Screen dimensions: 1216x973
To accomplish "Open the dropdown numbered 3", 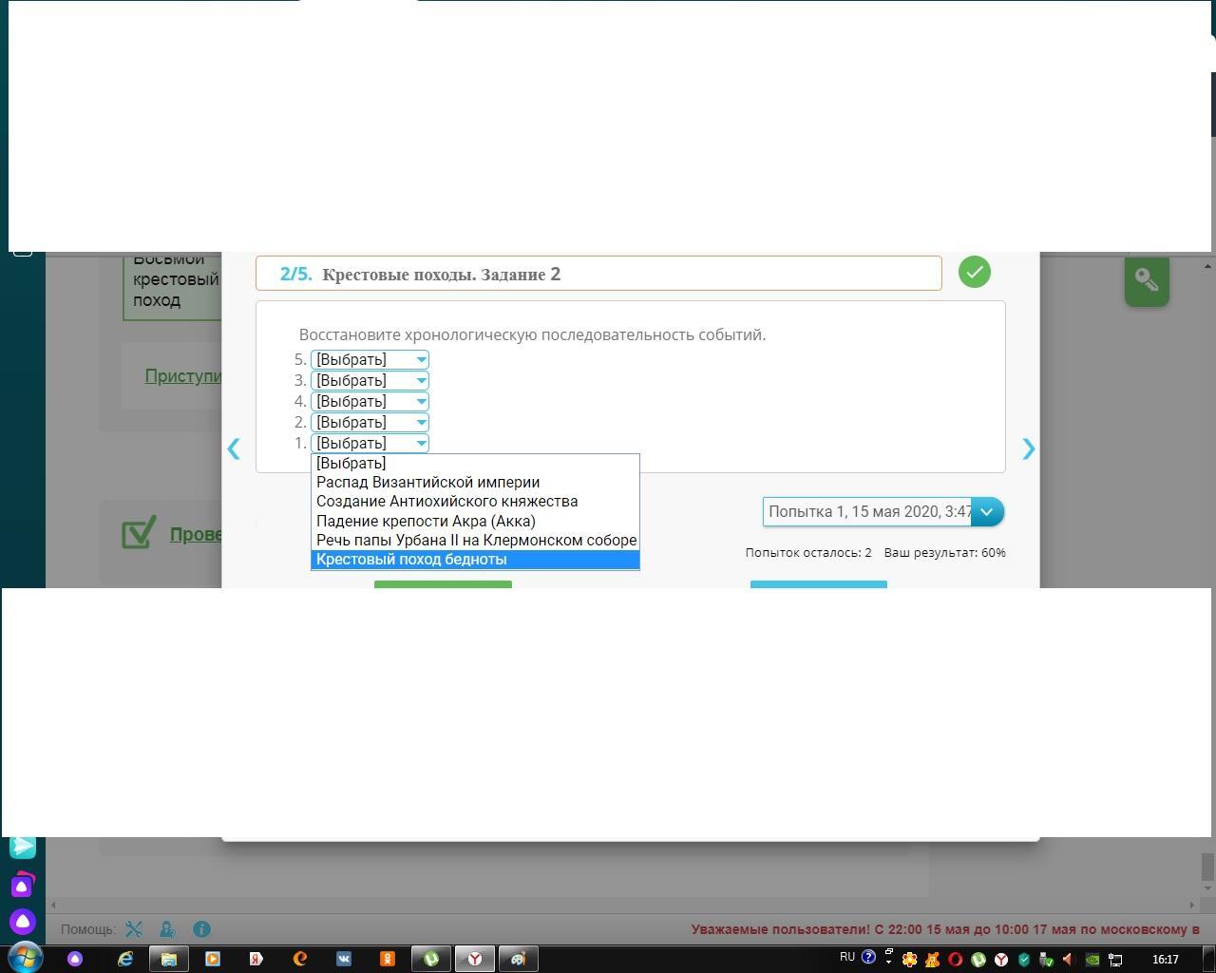I will click(x=370, y=380).
